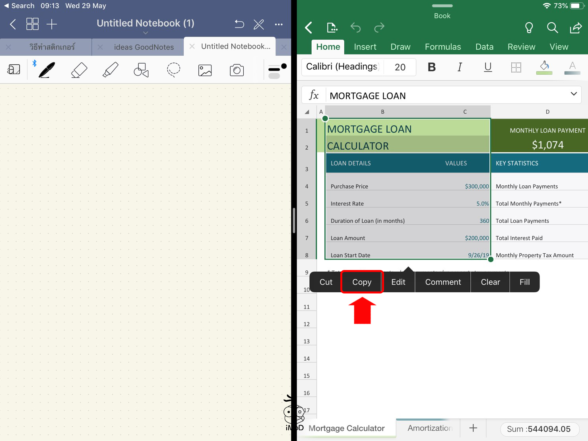Tap the camera icon in GoodNotes
This screenshot has height=441, width=588.
point(237,70)
